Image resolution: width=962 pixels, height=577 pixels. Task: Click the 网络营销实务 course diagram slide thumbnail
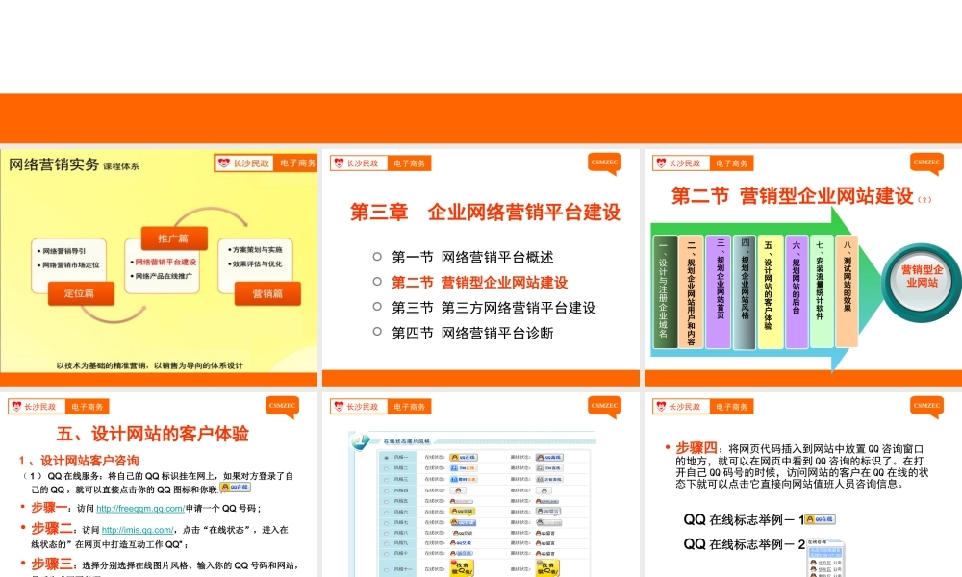[x=159, y=264]
